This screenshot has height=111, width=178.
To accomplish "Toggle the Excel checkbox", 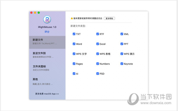I will click(x=98, y=44).
